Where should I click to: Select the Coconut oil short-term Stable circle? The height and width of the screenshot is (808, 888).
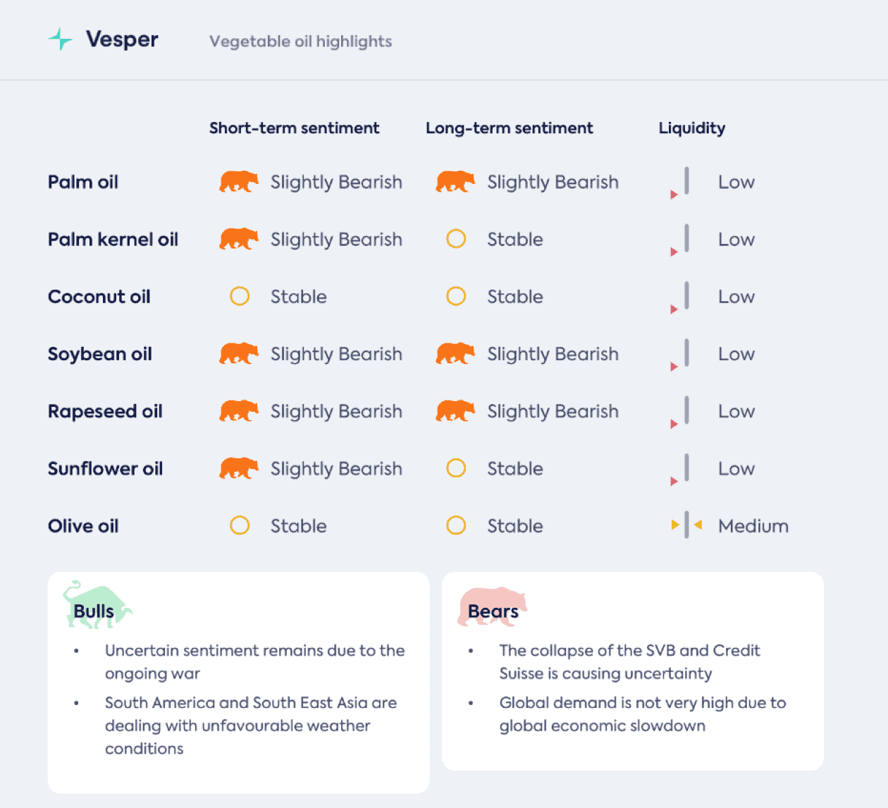tap(240, 296)
